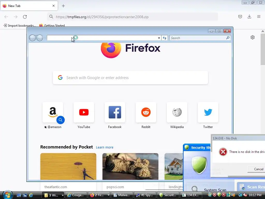Open the YouTube shortcut tile
The height and width of the screenshot is (199, 265).
[x=84, y=112]
